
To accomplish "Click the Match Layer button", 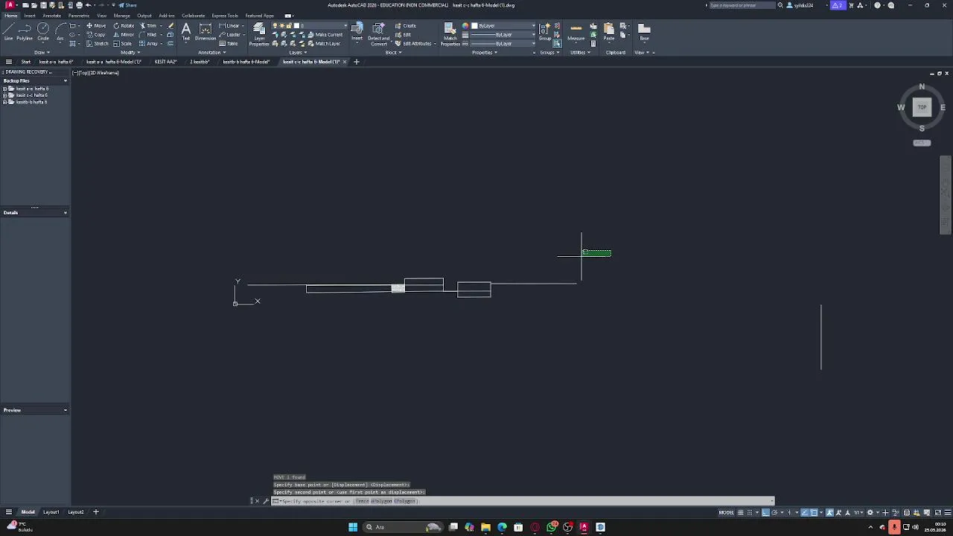I will point(323,43).
